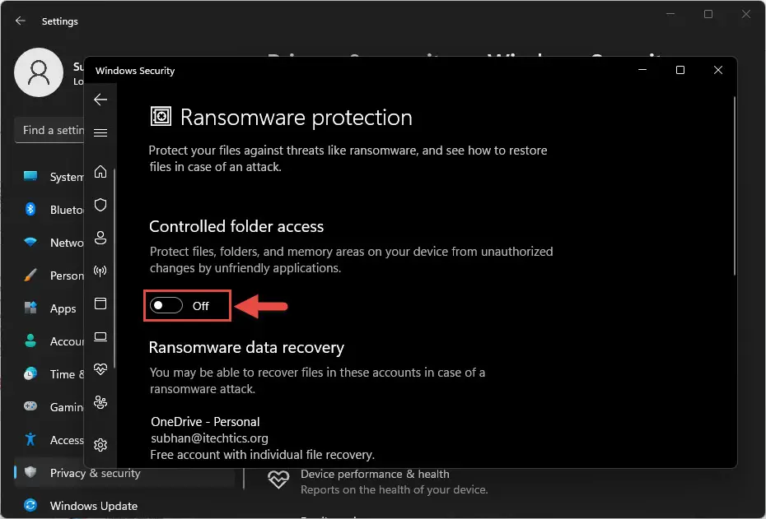Open Home in Windows Security sidebar
Viewport: 766px width, 519px height.
point(100,172)
